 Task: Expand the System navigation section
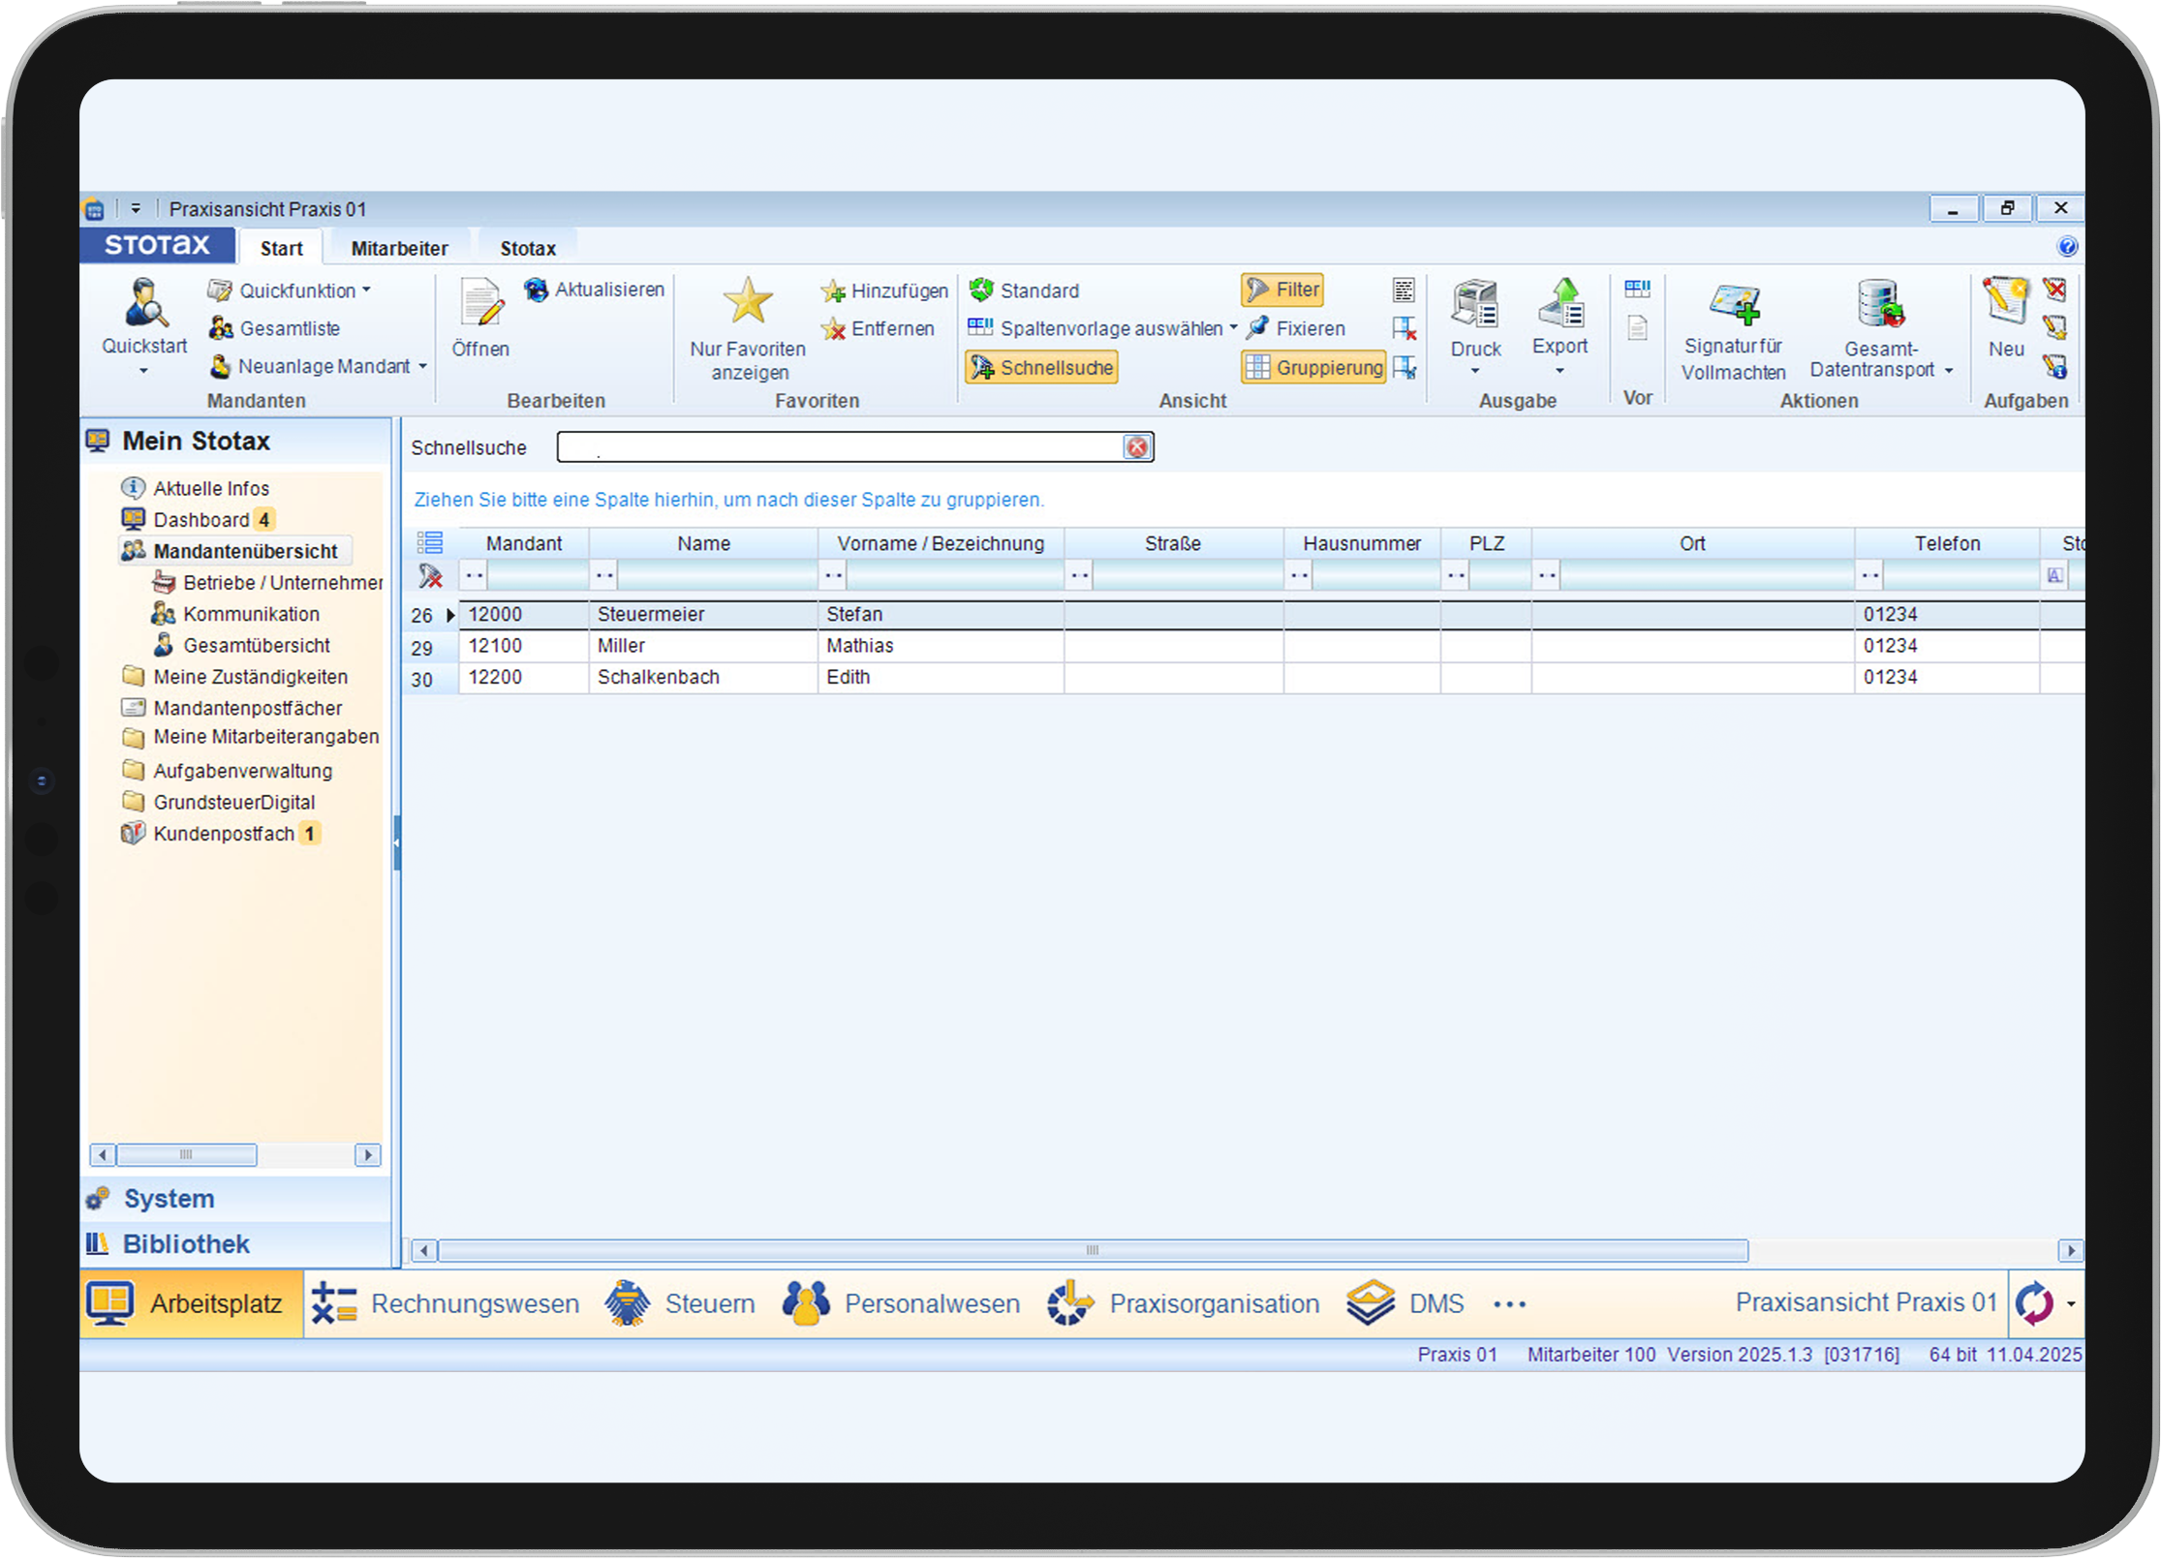tap(236, 1199)
